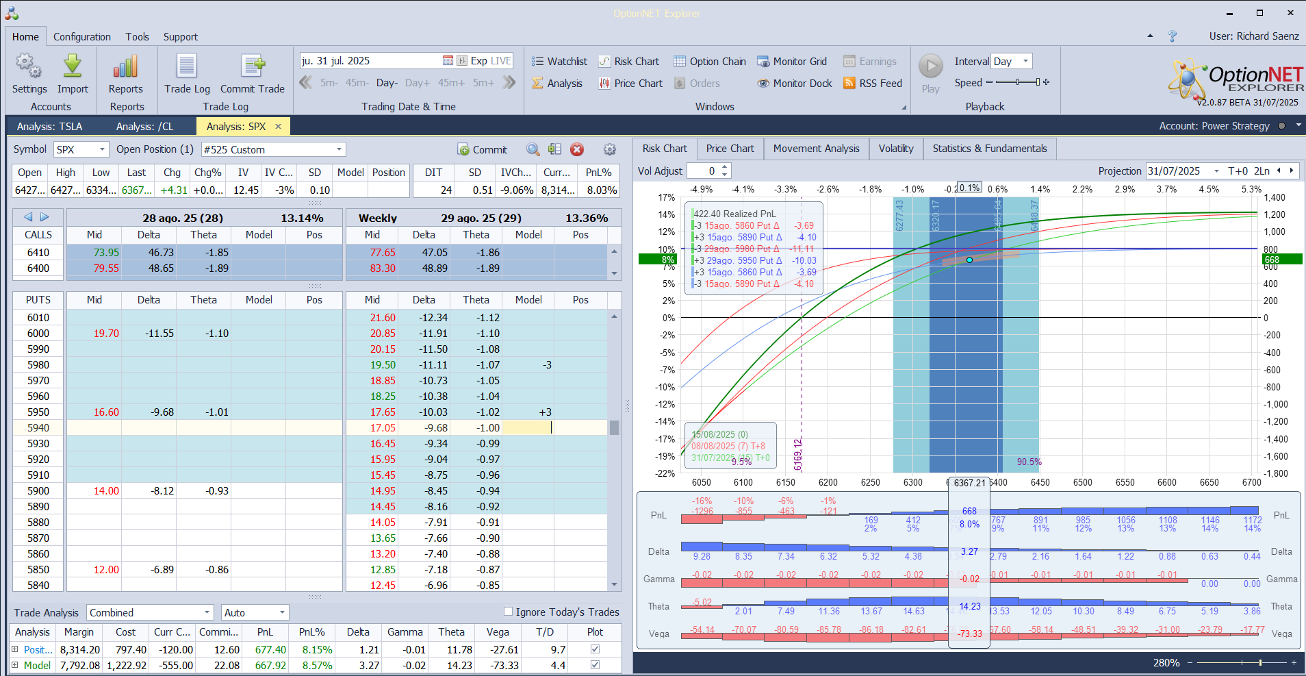
Task: Click the help question mark icon
Action: (1172, 36)
